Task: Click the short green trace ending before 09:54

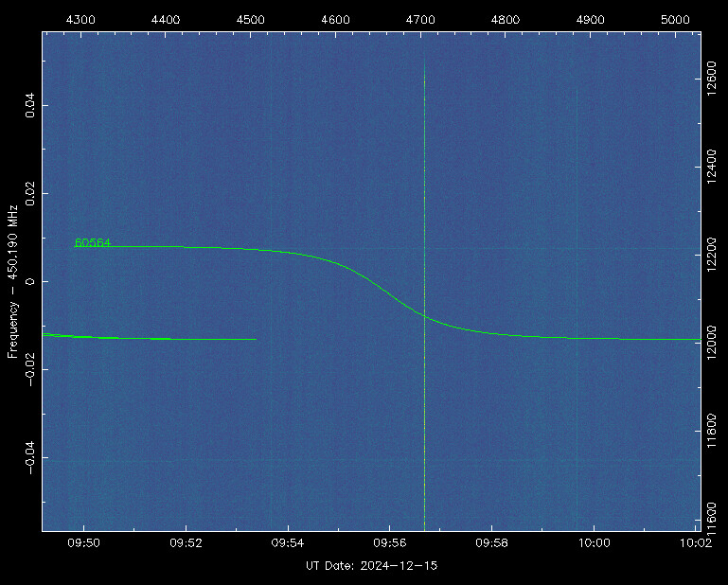Action: (x=150, y=338)
